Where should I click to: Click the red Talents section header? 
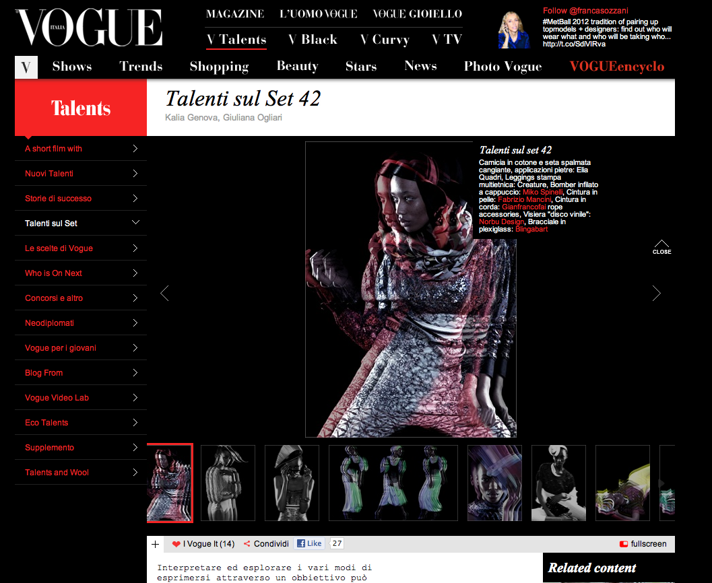pyautogui.click(x=81, y=108)
